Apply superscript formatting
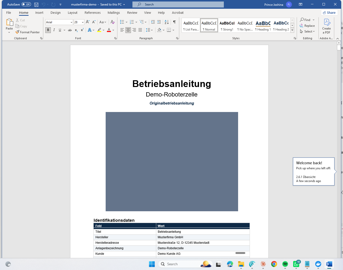This screenshot has height=270, width=343. pos(82,30)
